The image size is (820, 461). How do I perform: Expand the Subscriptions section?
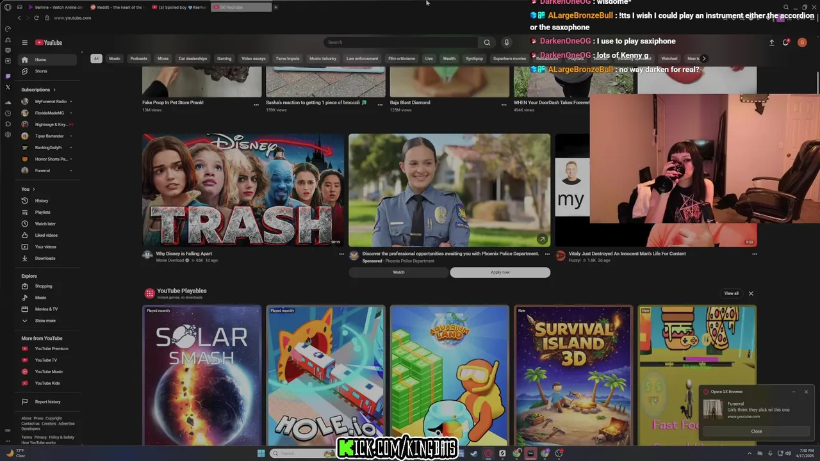[38, 90]
